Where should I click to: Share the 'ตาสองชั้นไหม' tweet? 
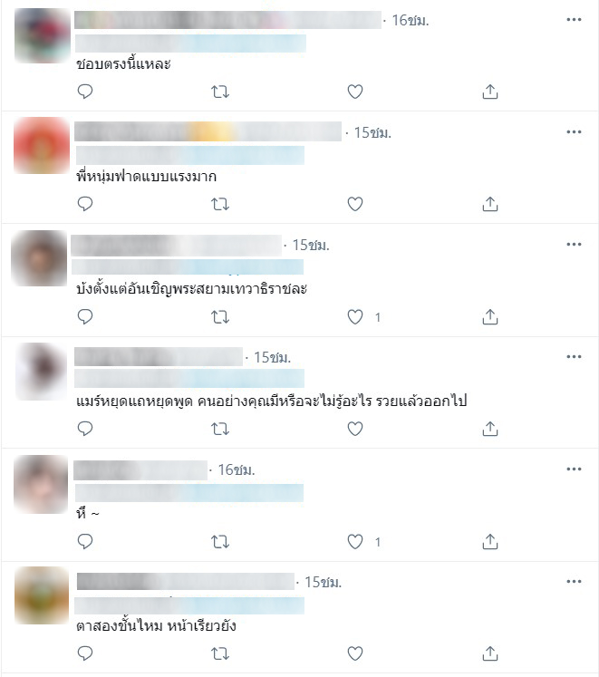point(490,653)
